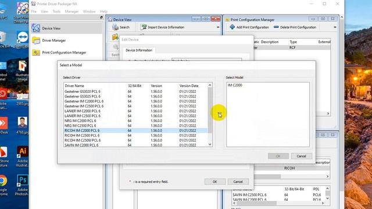Open Adobe Illustrator desktop shortcut
This screenshot has height=209, width=372.
22,156
